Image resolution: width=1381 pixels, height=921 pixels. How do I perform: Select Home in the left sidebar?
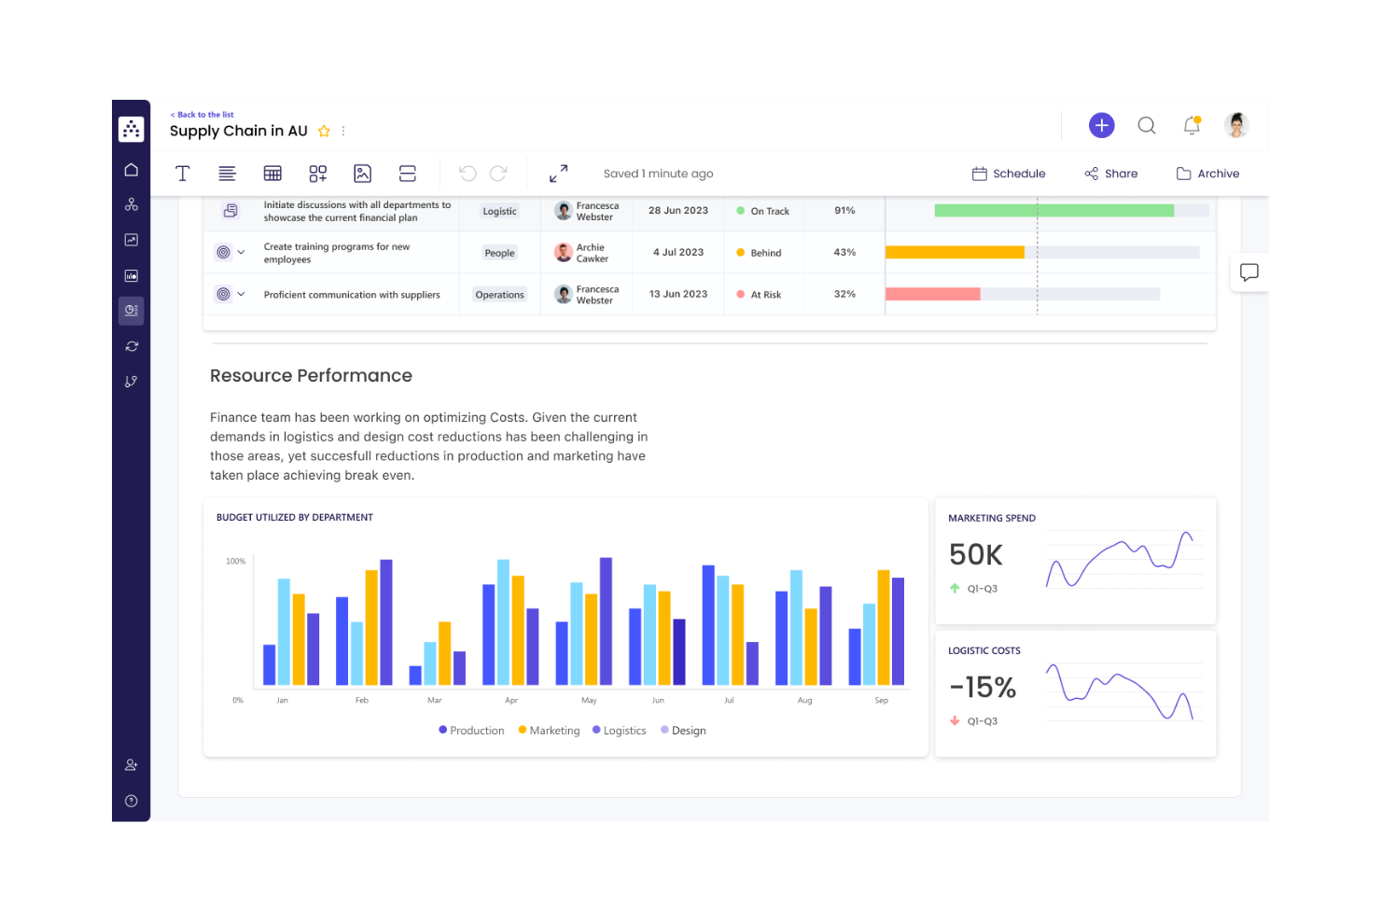(131, 169)
